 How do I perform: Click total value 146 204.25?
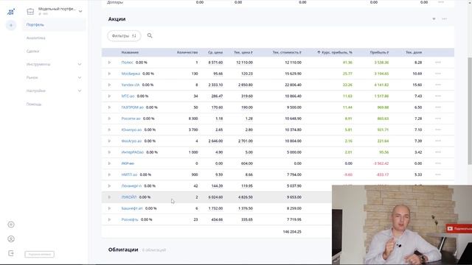pyautogui.click(x=292, y=232)
